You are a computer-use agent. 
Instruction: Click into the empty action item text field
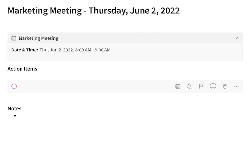[x=93, y=86]
